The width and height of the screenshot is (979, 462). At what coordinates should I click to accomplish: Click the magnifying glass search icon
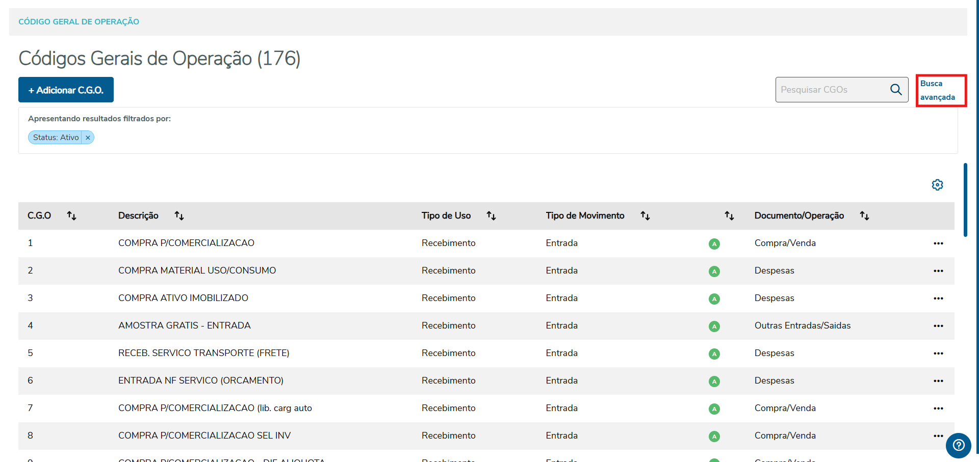point(896,90)
